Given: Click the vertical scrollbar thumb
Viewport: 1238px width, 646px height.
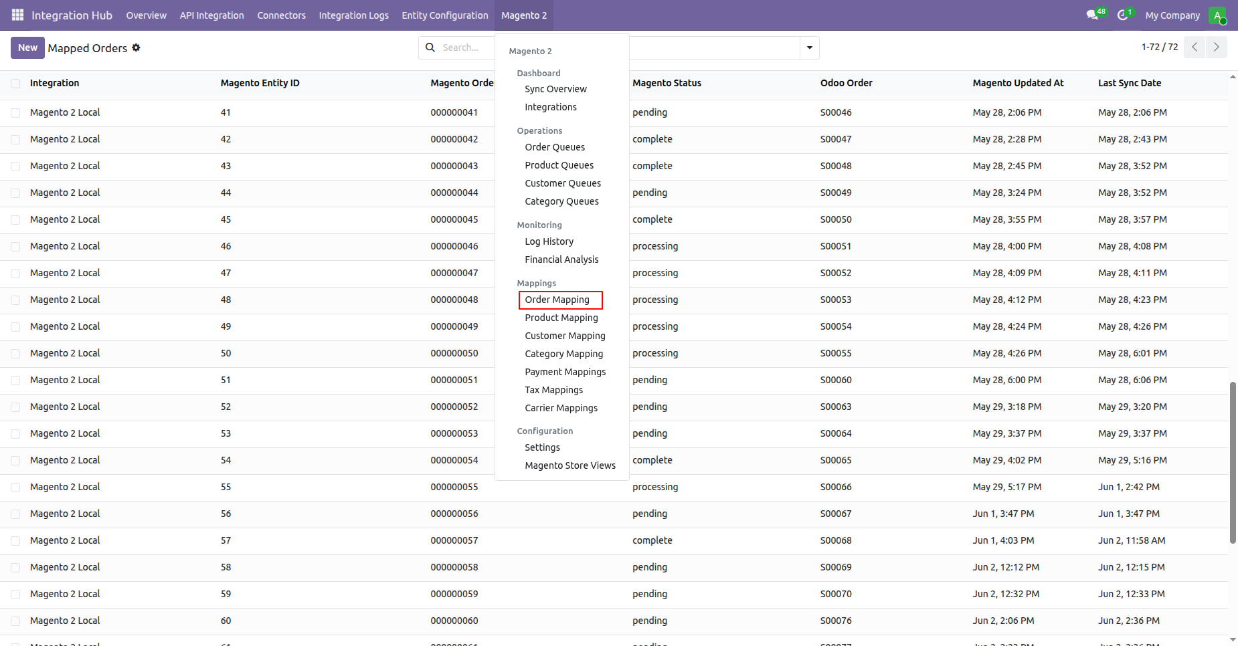Looking at the screenshot, I should [x=1233, y=462].
